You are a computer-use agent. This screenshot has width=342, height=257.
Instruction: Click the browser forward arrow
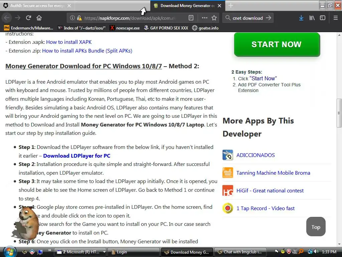(x=18, y=18)
